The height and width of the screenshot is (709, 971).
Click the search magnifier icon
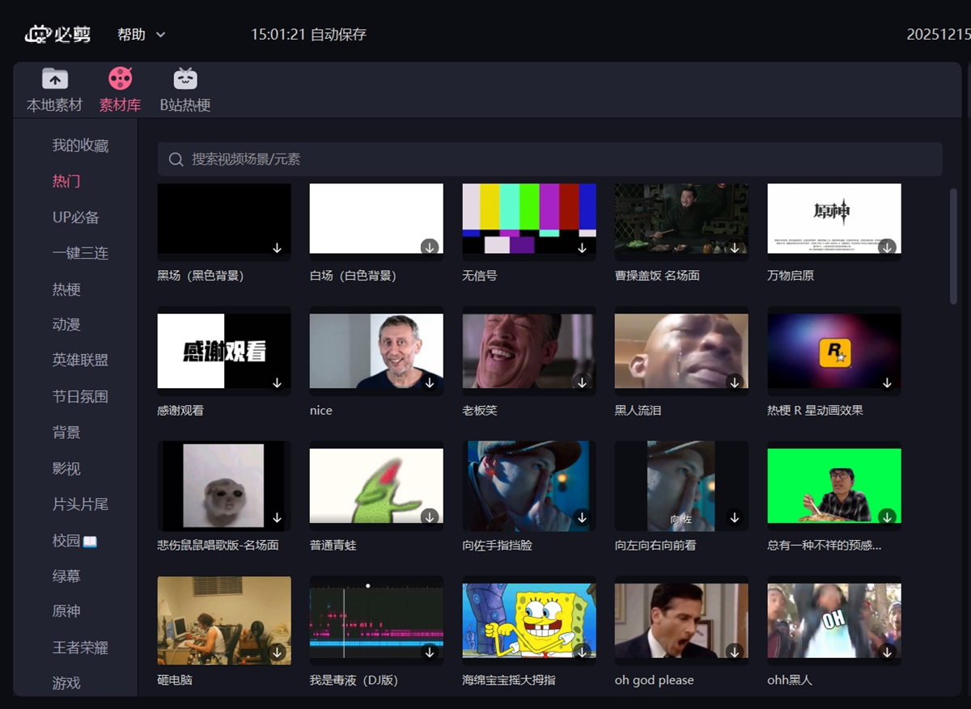[x=176, y=159]
